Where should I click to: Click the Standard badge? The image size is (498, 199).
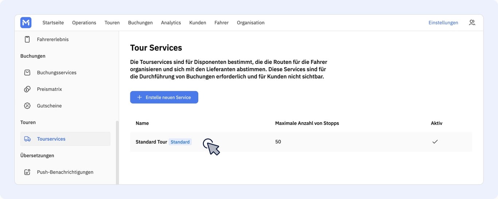180,142
